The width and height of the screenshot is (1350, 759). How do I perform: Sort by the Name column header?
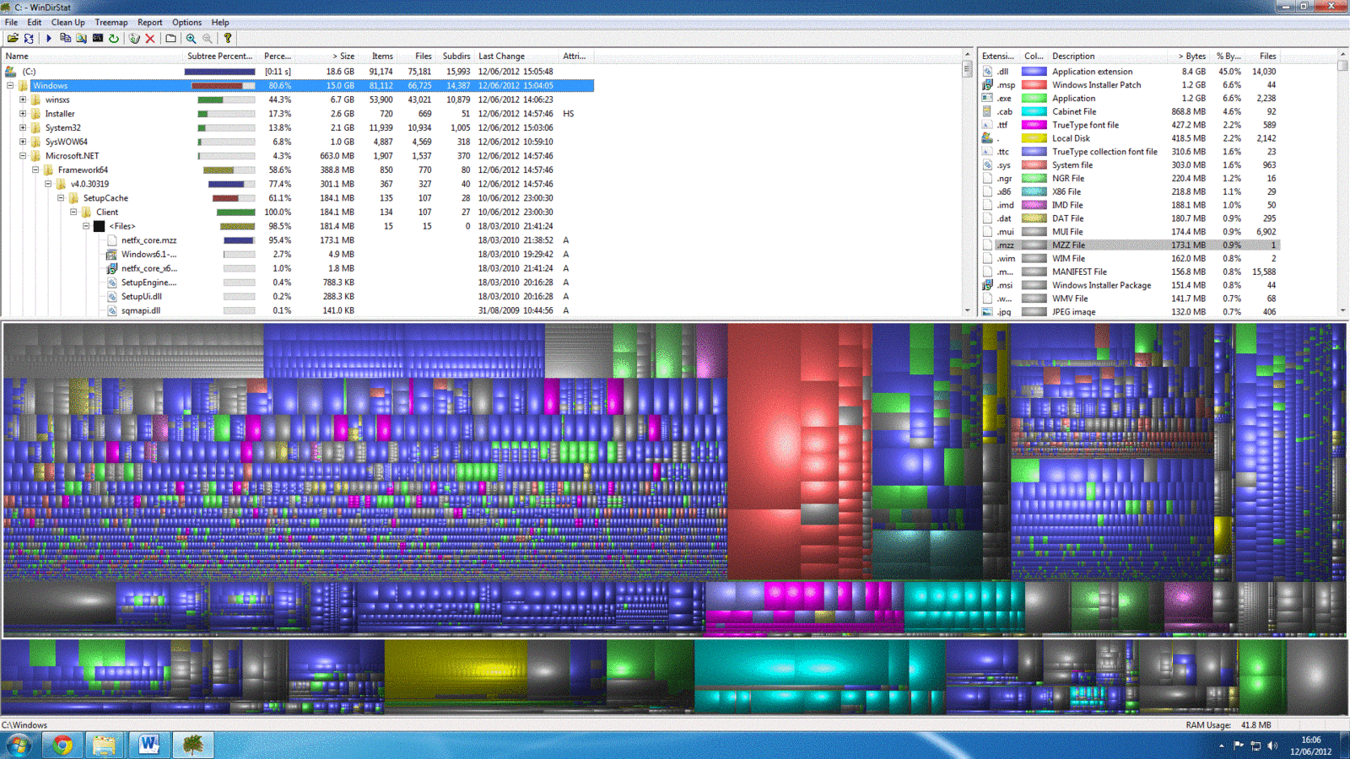click(x=93, y=57)
